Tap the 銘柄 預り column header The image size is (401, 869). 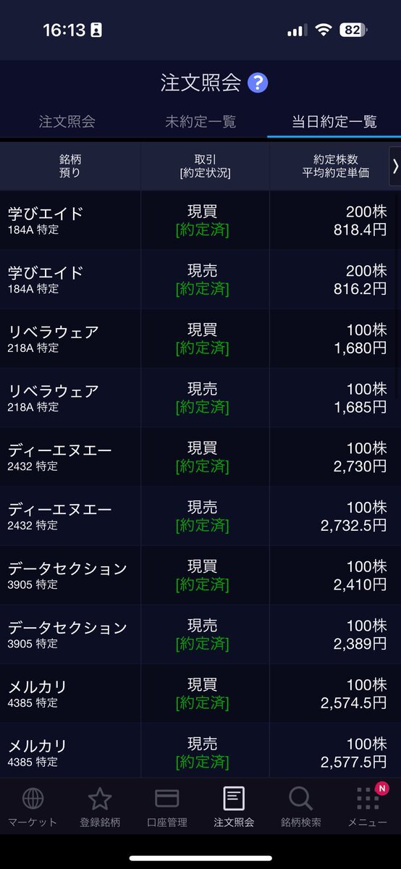tap(70, 167)
